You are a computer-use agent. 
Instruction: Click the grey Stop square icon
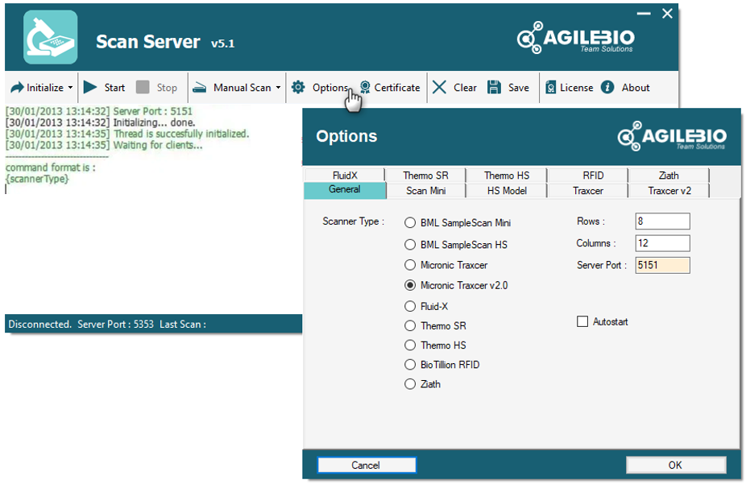tap(143, 87)
